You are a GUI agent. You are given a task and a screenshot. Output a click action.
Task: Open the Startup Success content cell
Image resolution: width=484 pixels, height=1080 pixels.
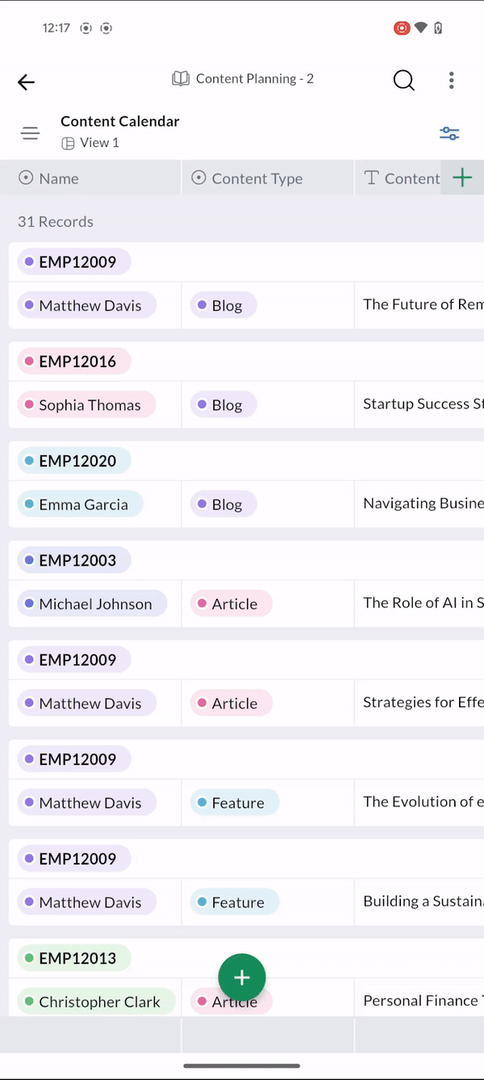pyautogui.click(x=419, y=404)
